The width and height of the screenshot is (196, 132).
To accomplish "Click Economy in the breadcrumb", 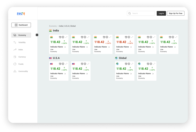I will pyautogui.click(x=53, y=26).
